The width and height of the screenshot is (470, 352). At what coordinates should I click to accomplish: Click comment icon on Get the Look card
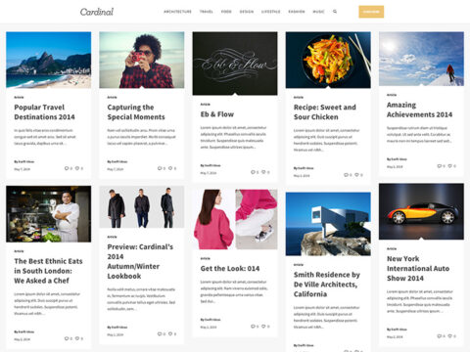[253, 326]
